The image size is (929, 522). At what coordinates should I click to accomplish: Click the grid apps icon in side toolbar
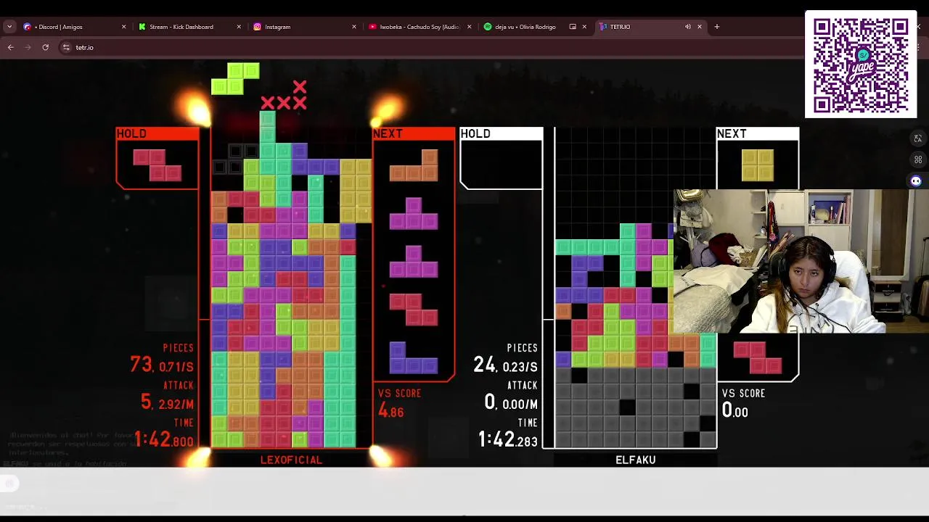[x=917, y=159]
